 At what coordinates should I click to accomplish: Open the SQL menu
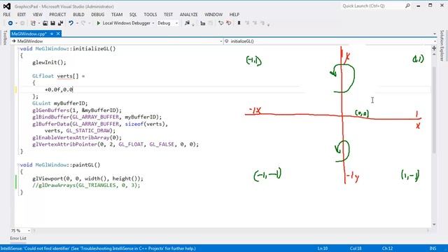tap(133, 14)
